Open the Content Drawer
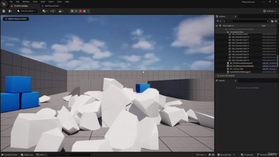The width and height of the screenshot is (279, 157). tap(10, 155)
